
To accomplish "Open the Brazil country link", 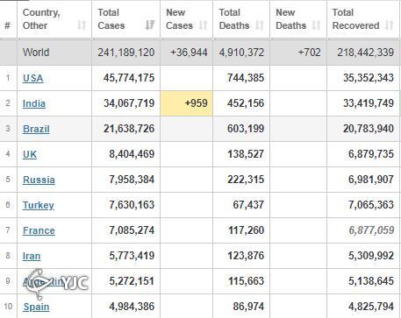I will point(36,129).
